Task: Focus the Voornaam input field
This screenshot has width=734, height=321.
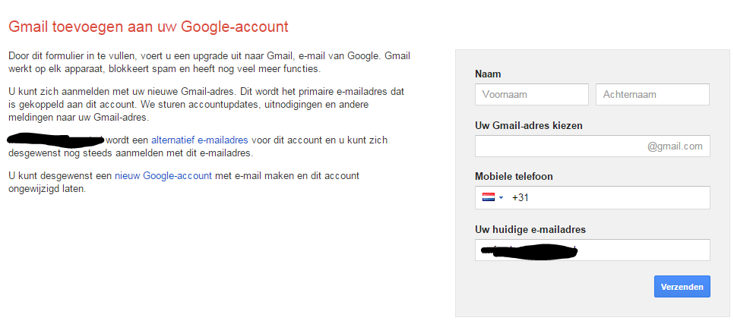Action: click(531, 95)
